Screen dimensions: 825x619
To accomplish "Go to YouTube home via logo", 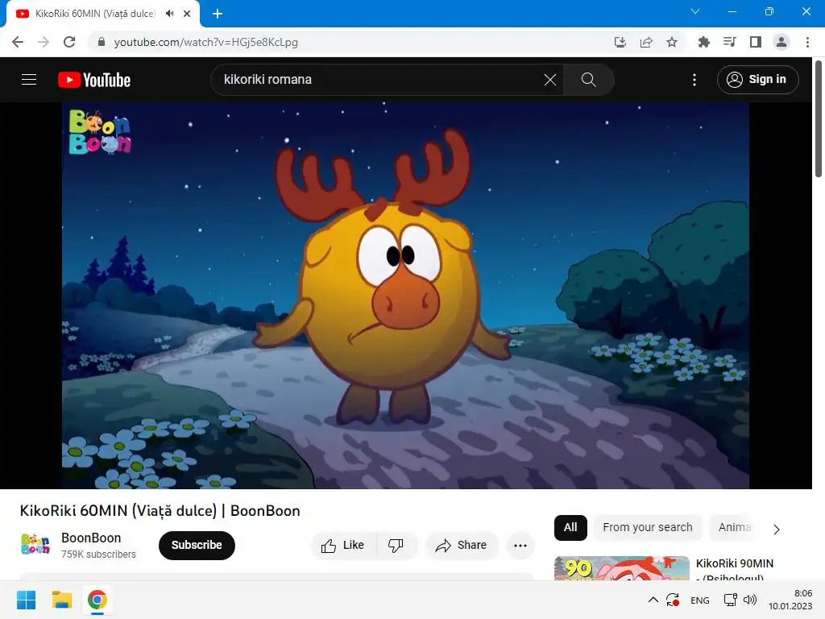I will (x=94, y=80).
